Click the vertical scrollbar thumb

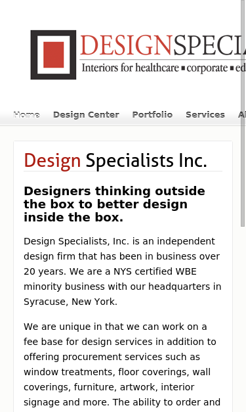(243, 113)
